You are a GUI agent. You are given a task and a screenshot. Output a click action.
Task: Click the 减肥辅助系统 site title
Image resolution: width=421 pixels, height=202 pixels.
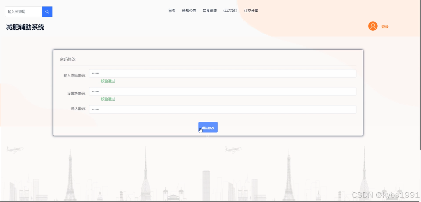tap(25, 27)
